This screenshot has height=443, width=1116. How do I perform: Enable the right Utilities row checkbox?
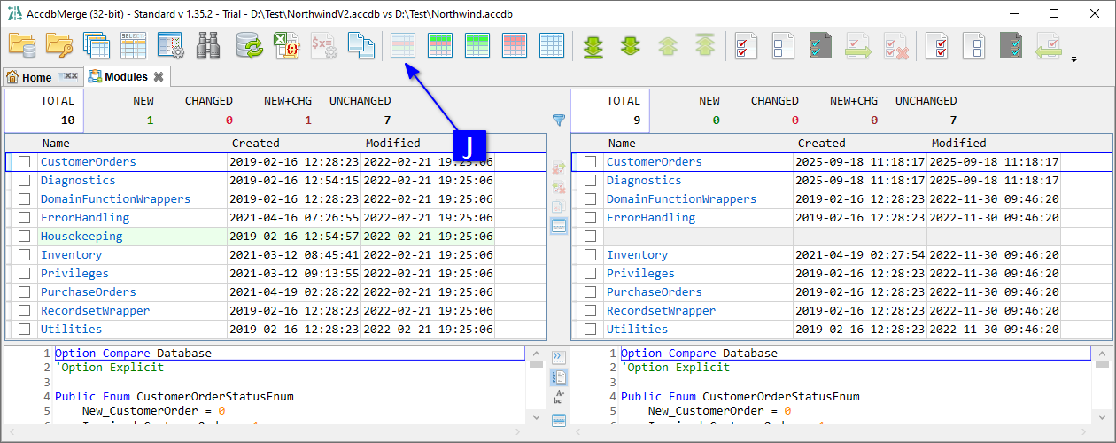591,330
